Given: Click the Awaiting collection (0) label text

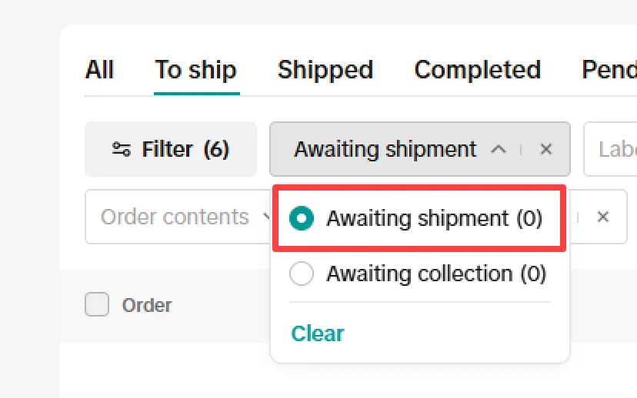Looking at the screenshot, I should (x=435, y=274).
